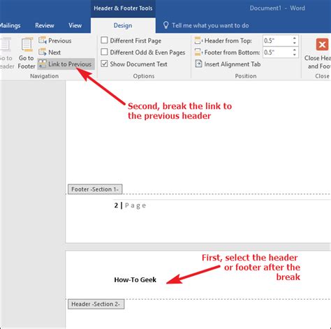Click the Header -Section 2- label

96,304
